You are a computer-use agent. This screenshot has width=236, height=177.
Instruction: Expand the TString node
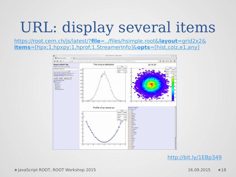(128, 131)
